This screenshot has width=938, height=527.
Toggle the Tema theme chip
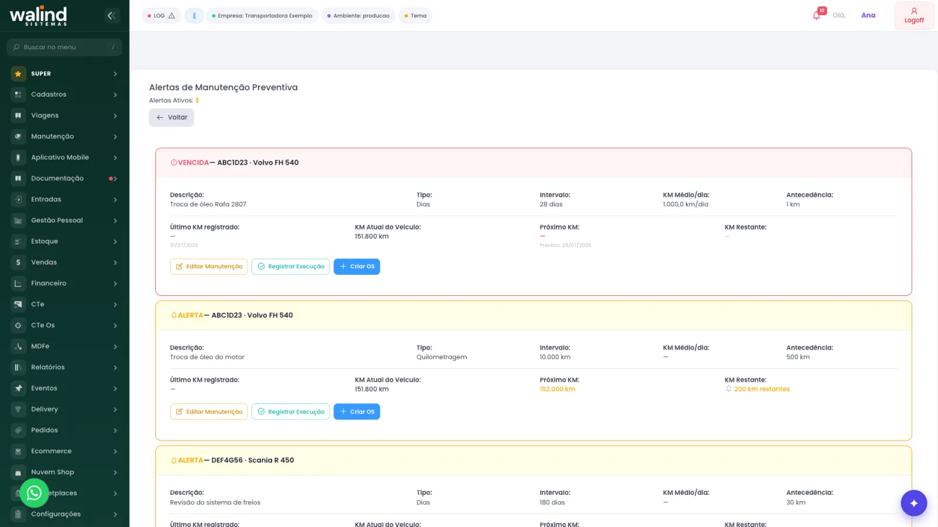pos(415,16)
